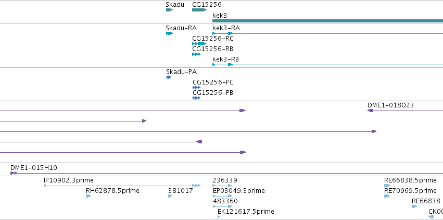Click the CG15256-RC transcript glyph

click(x=199, y=44)
